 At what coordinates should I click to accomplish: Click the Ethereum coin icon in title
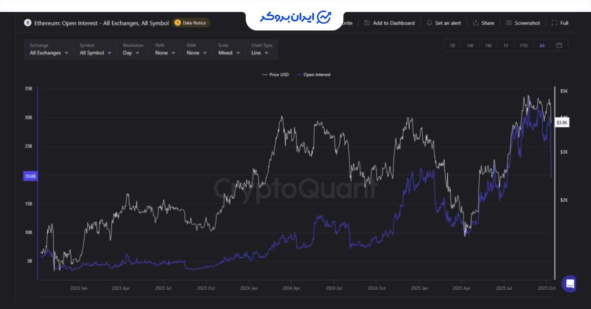(x=27, y=23)
